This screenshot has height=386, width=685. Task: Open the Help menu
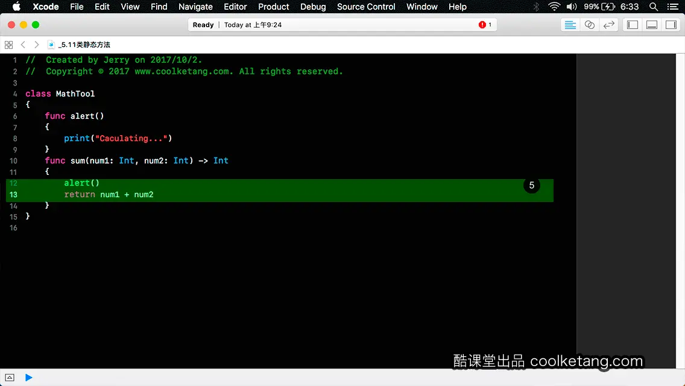click(x=458, y=7)
